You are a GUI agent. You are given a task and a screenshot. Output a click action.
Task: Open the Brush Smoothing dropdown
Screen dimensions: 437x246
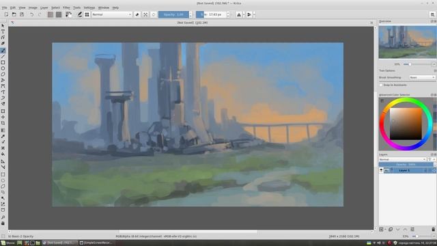pos(422,77)
